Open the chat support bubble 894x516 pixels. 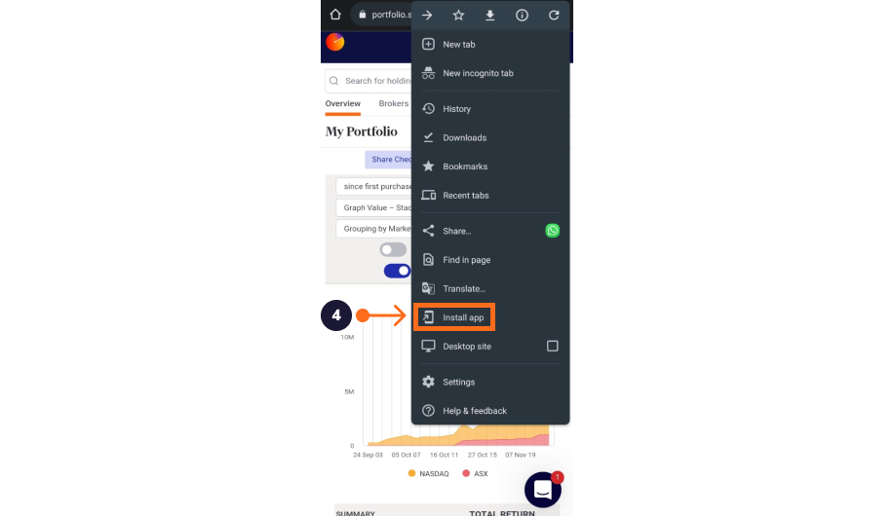click(x=543, y=490)
